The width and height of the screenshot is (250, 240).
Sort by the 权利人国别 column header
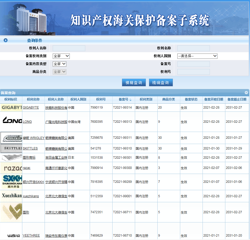coord(78,99)
